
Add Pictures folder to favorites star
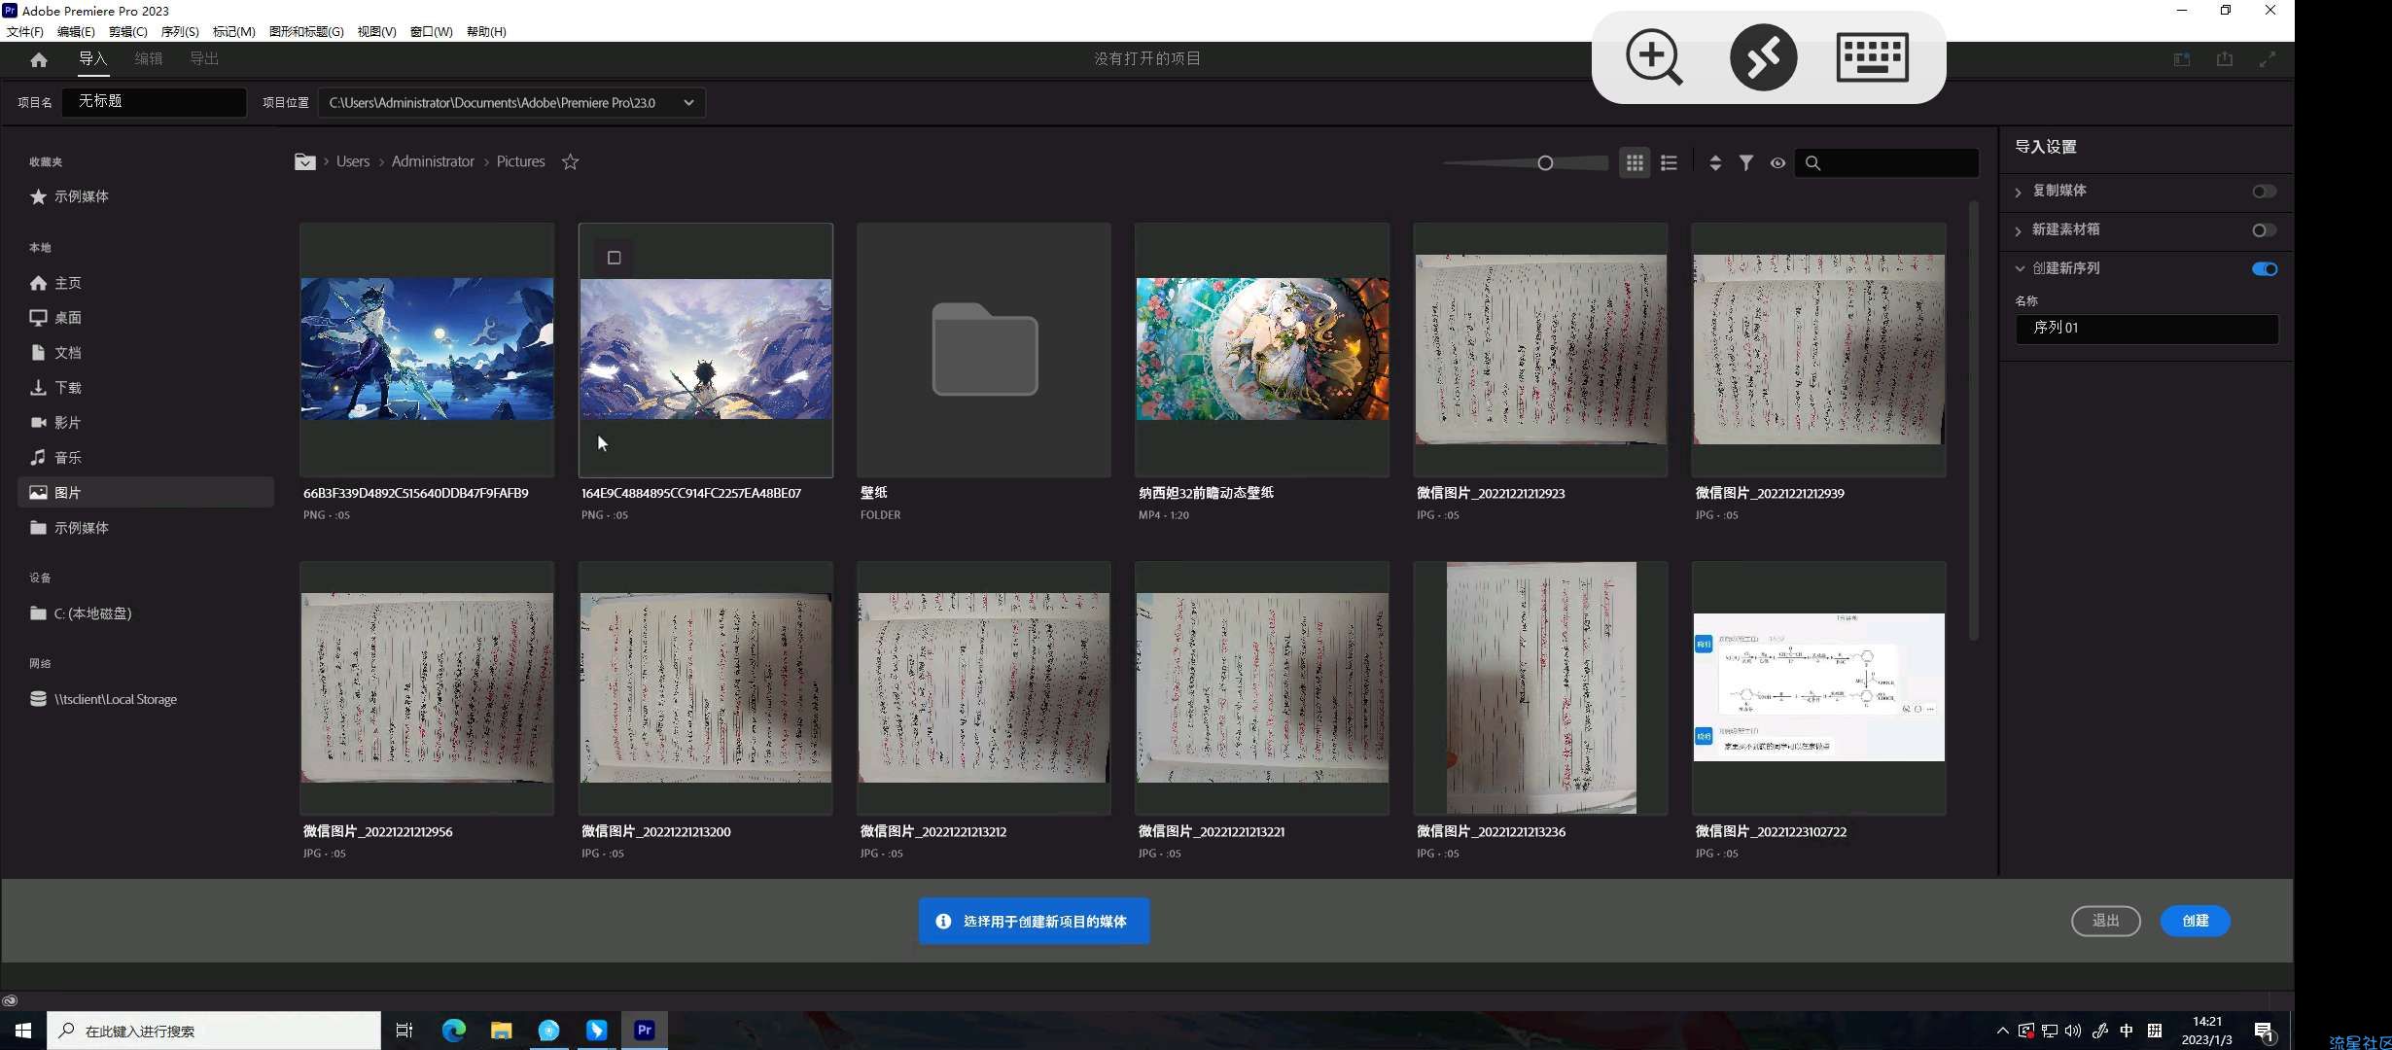(x=571, y=162)
